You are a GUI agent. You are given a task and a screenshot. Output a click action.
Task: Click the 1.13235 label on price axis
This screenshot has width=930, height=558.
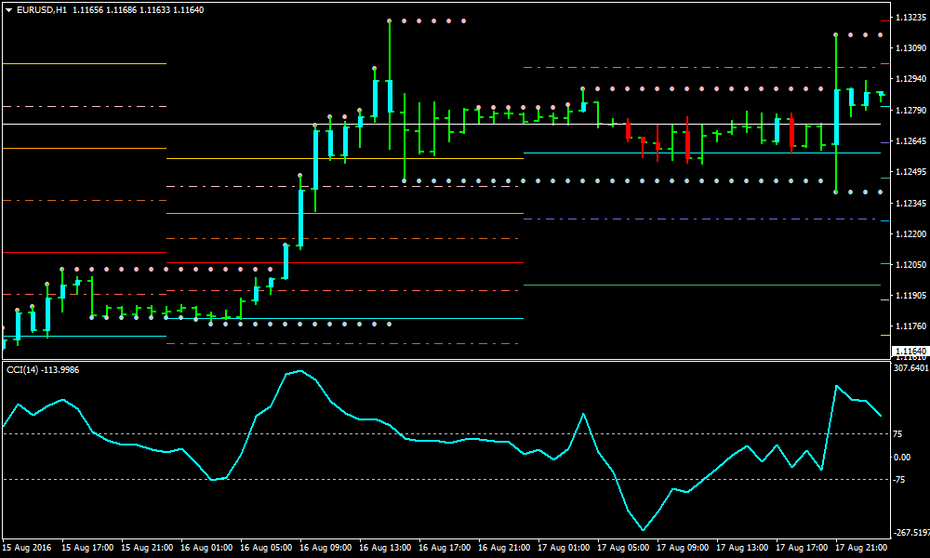pos(908,18)
